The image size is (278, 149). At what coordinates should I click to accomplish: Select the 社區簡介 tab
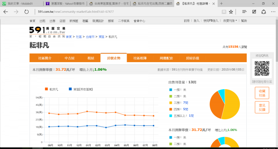[x=45, y=58]
